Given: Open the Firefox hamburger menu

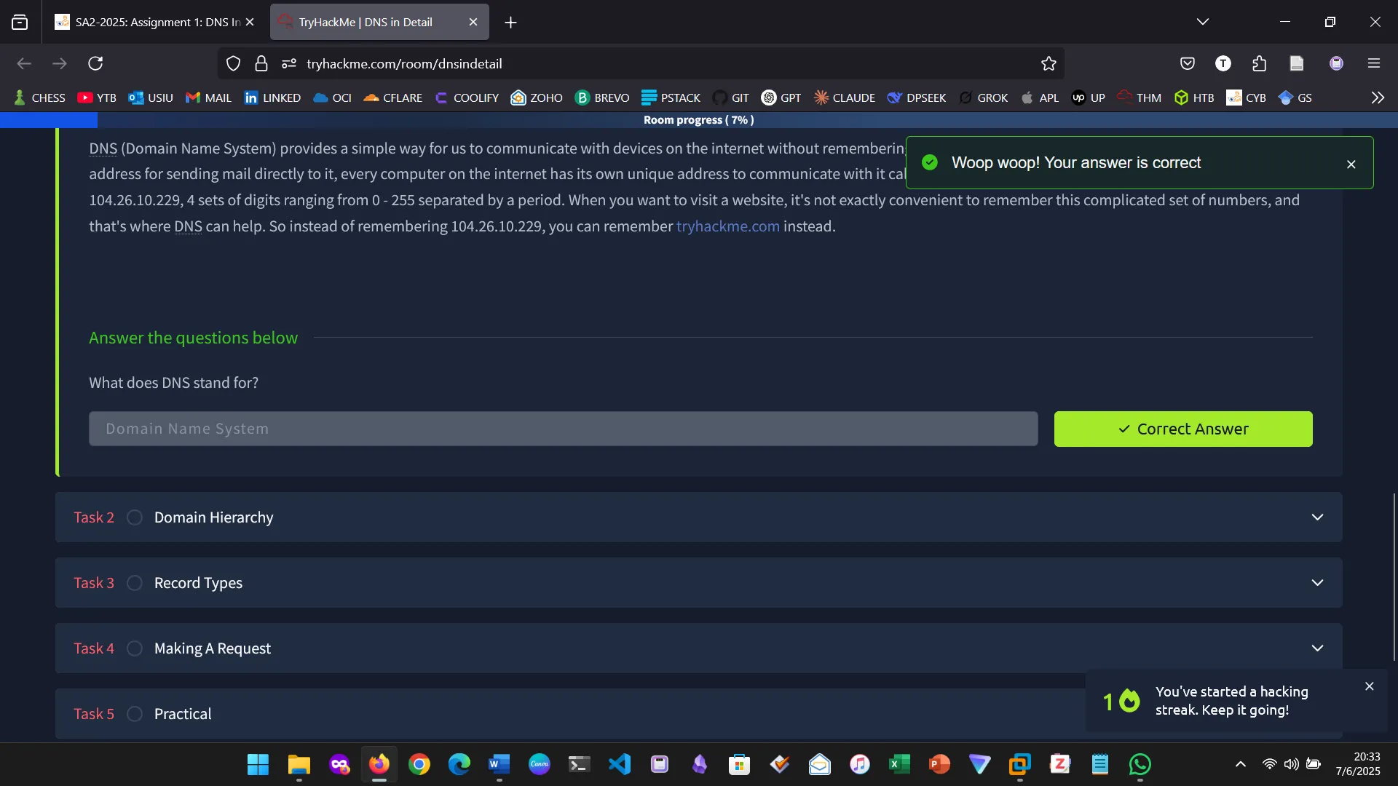Looking at the screenshot, I should (x=1375, y=63).
